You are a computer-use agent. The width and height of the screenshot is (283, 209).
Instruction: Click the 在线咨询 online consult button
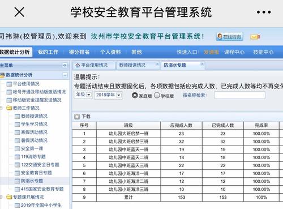tap(229, 36)
